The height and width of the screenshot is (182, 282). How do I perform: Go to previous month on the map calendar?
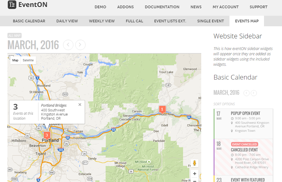pos(68,45)
